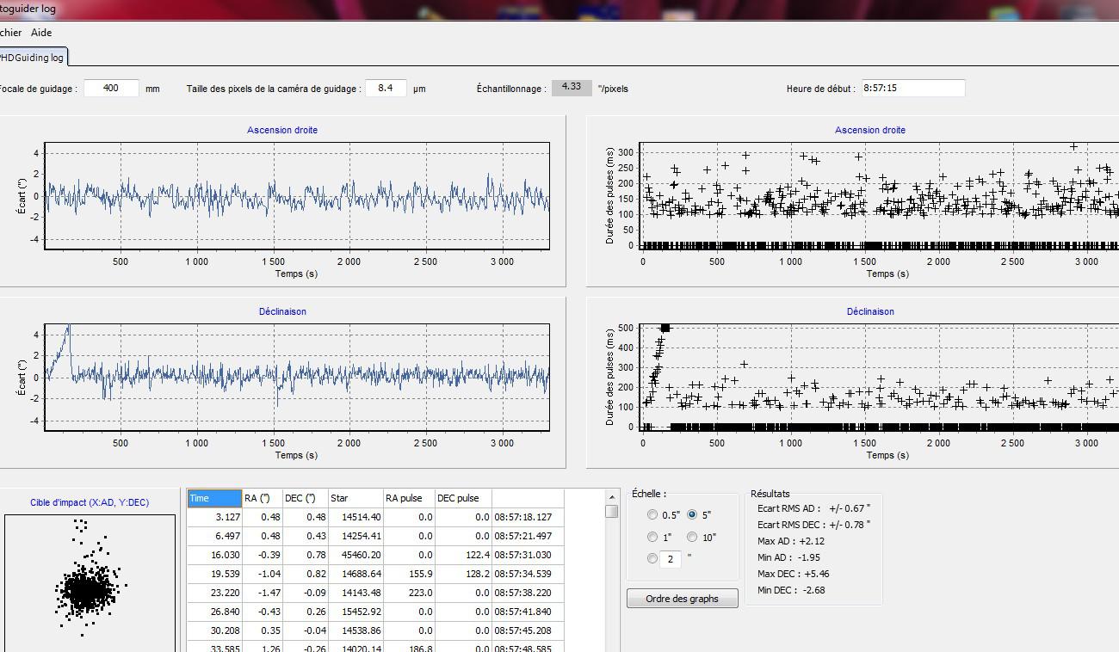This screenshot has height=652, width=1119.
Task: Click the Échantillonnage value box showing 4.33
Action: click(572, 88)
